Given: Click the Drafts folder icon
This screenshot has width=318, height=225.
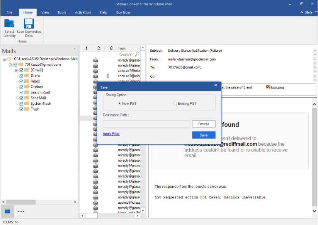Looking at the screenshot, I should [27, 75].
